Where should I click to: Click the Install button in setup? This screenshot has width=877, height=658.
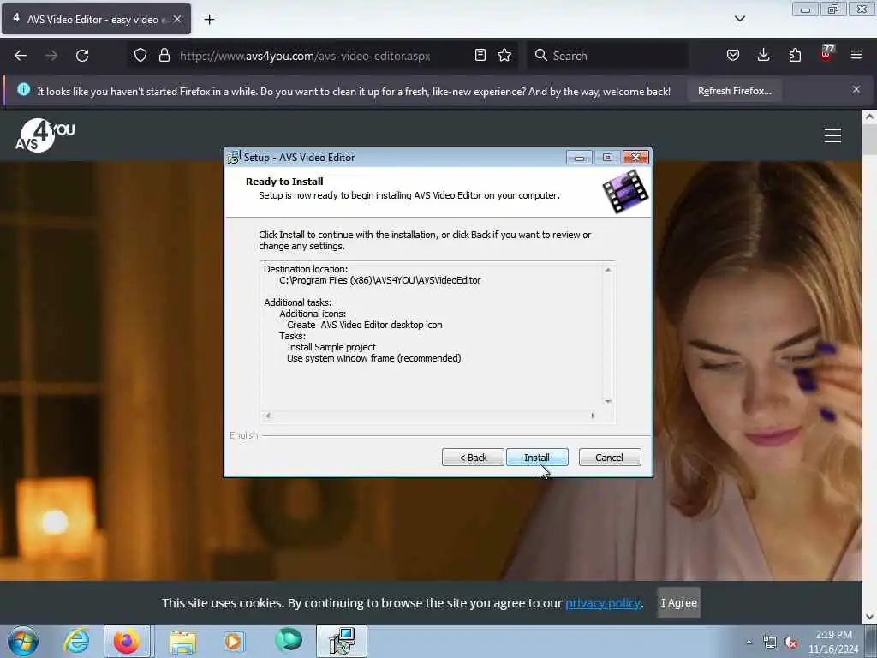tap(537, 458)
